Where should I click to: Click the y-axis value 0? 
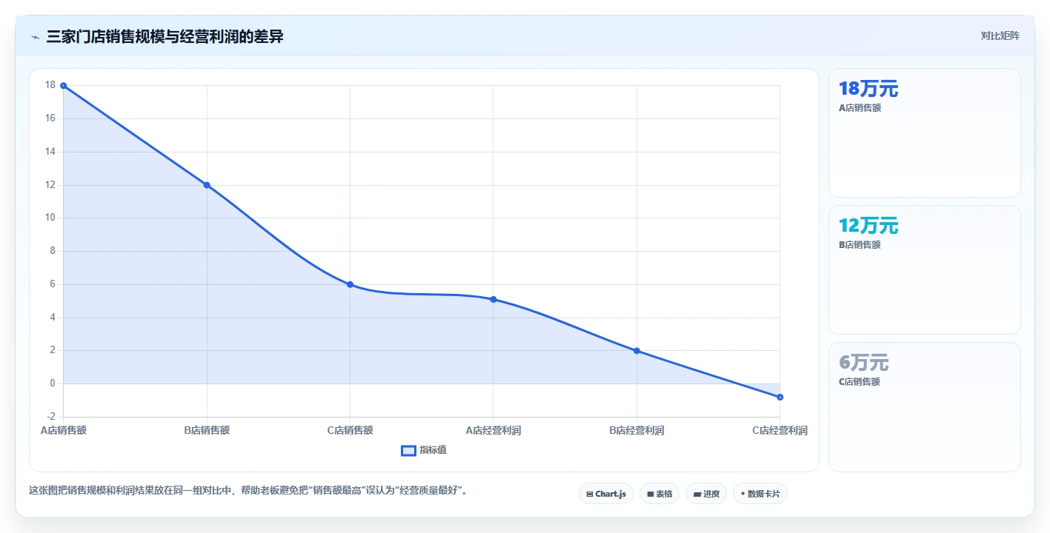tap(53, 383)
